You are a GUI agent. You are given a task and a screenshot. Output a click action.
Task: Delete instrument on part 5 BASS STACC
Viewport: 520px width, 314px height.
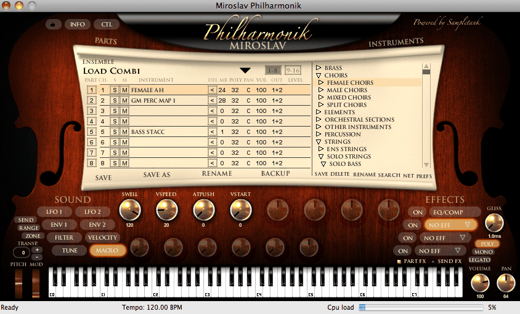click(212, 131)
